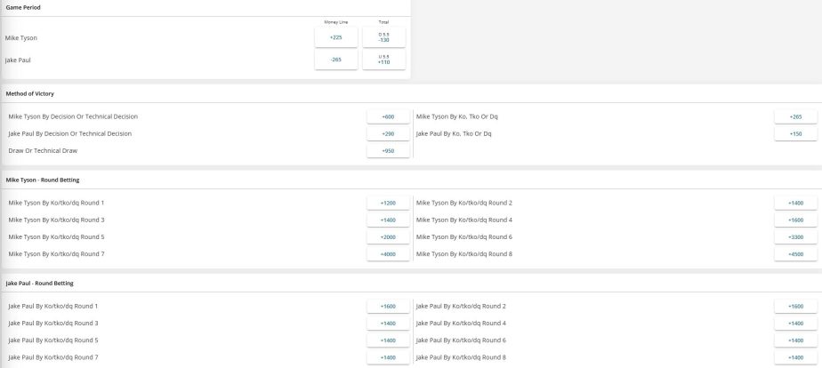Click 'Jake Paul By Ko, Tko Or Dq' label
The image size is (822, 368).
pos(454,134)
